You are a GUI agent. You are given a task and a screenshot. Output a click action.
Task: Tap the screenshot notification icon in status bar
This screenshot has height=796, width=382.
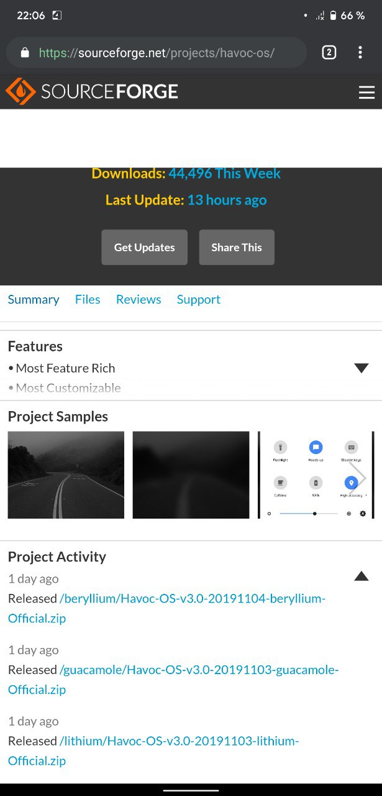click(x=57, y=16)
